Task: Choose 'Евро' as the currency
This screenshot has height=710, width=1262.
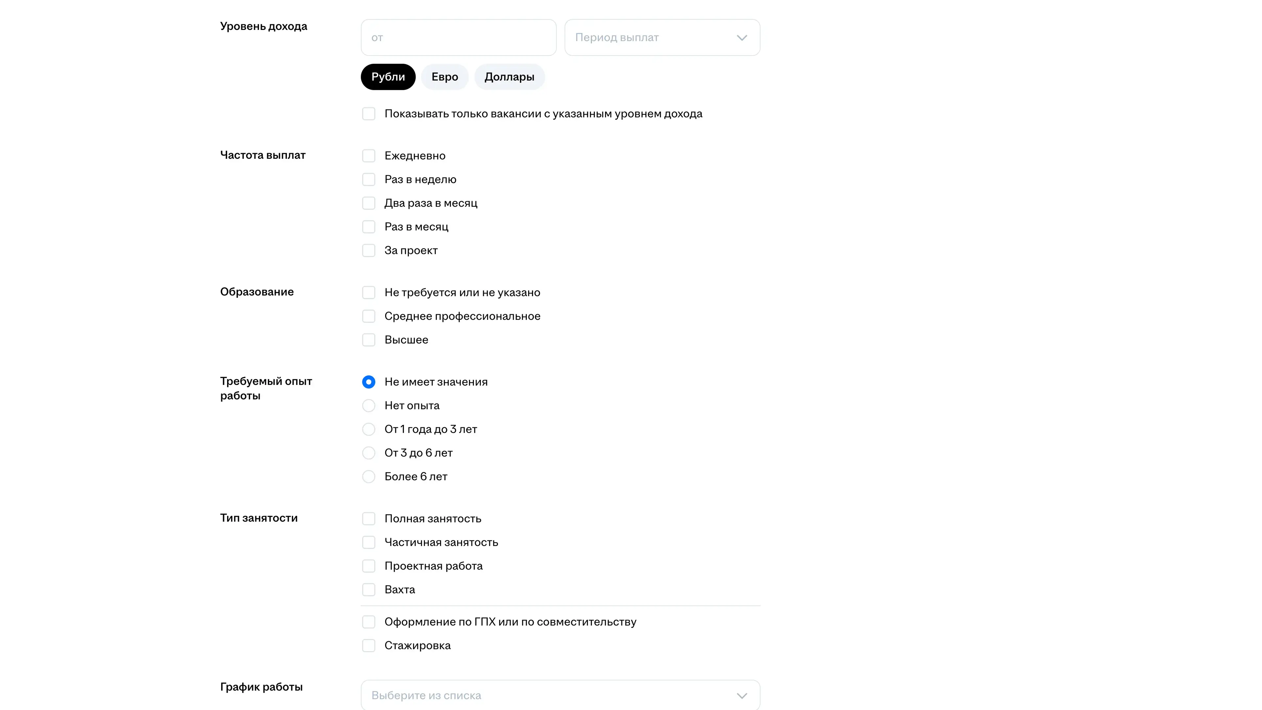Action: click(x=444, y=77)
